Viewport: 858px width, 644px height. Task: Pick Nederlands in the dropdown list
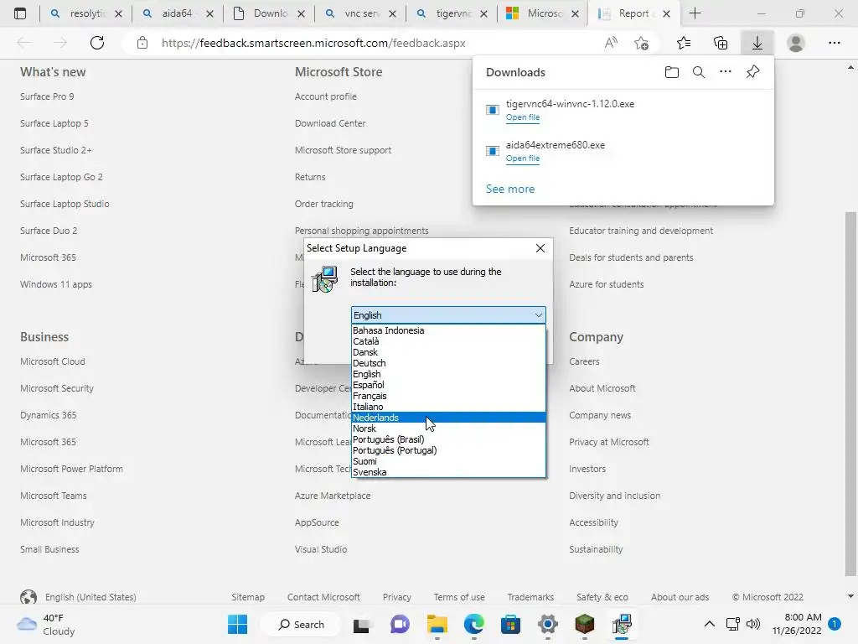click(448, 418)
